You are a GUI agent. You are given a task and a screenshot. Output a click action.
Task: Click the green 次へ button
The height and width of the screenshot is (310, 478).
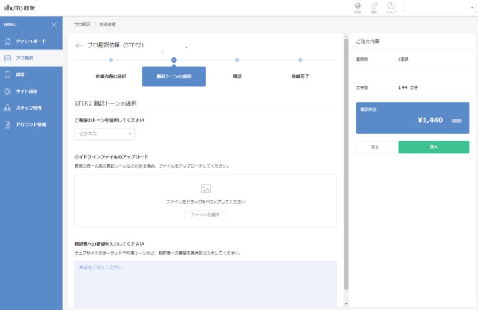pyautogui.click(x=434, y=147)
